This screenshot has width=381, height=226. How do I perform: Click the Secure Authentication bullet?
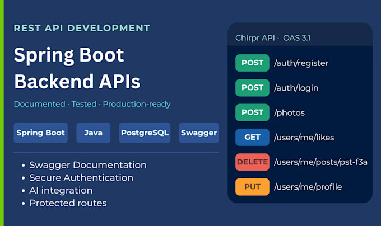(81, 178)
